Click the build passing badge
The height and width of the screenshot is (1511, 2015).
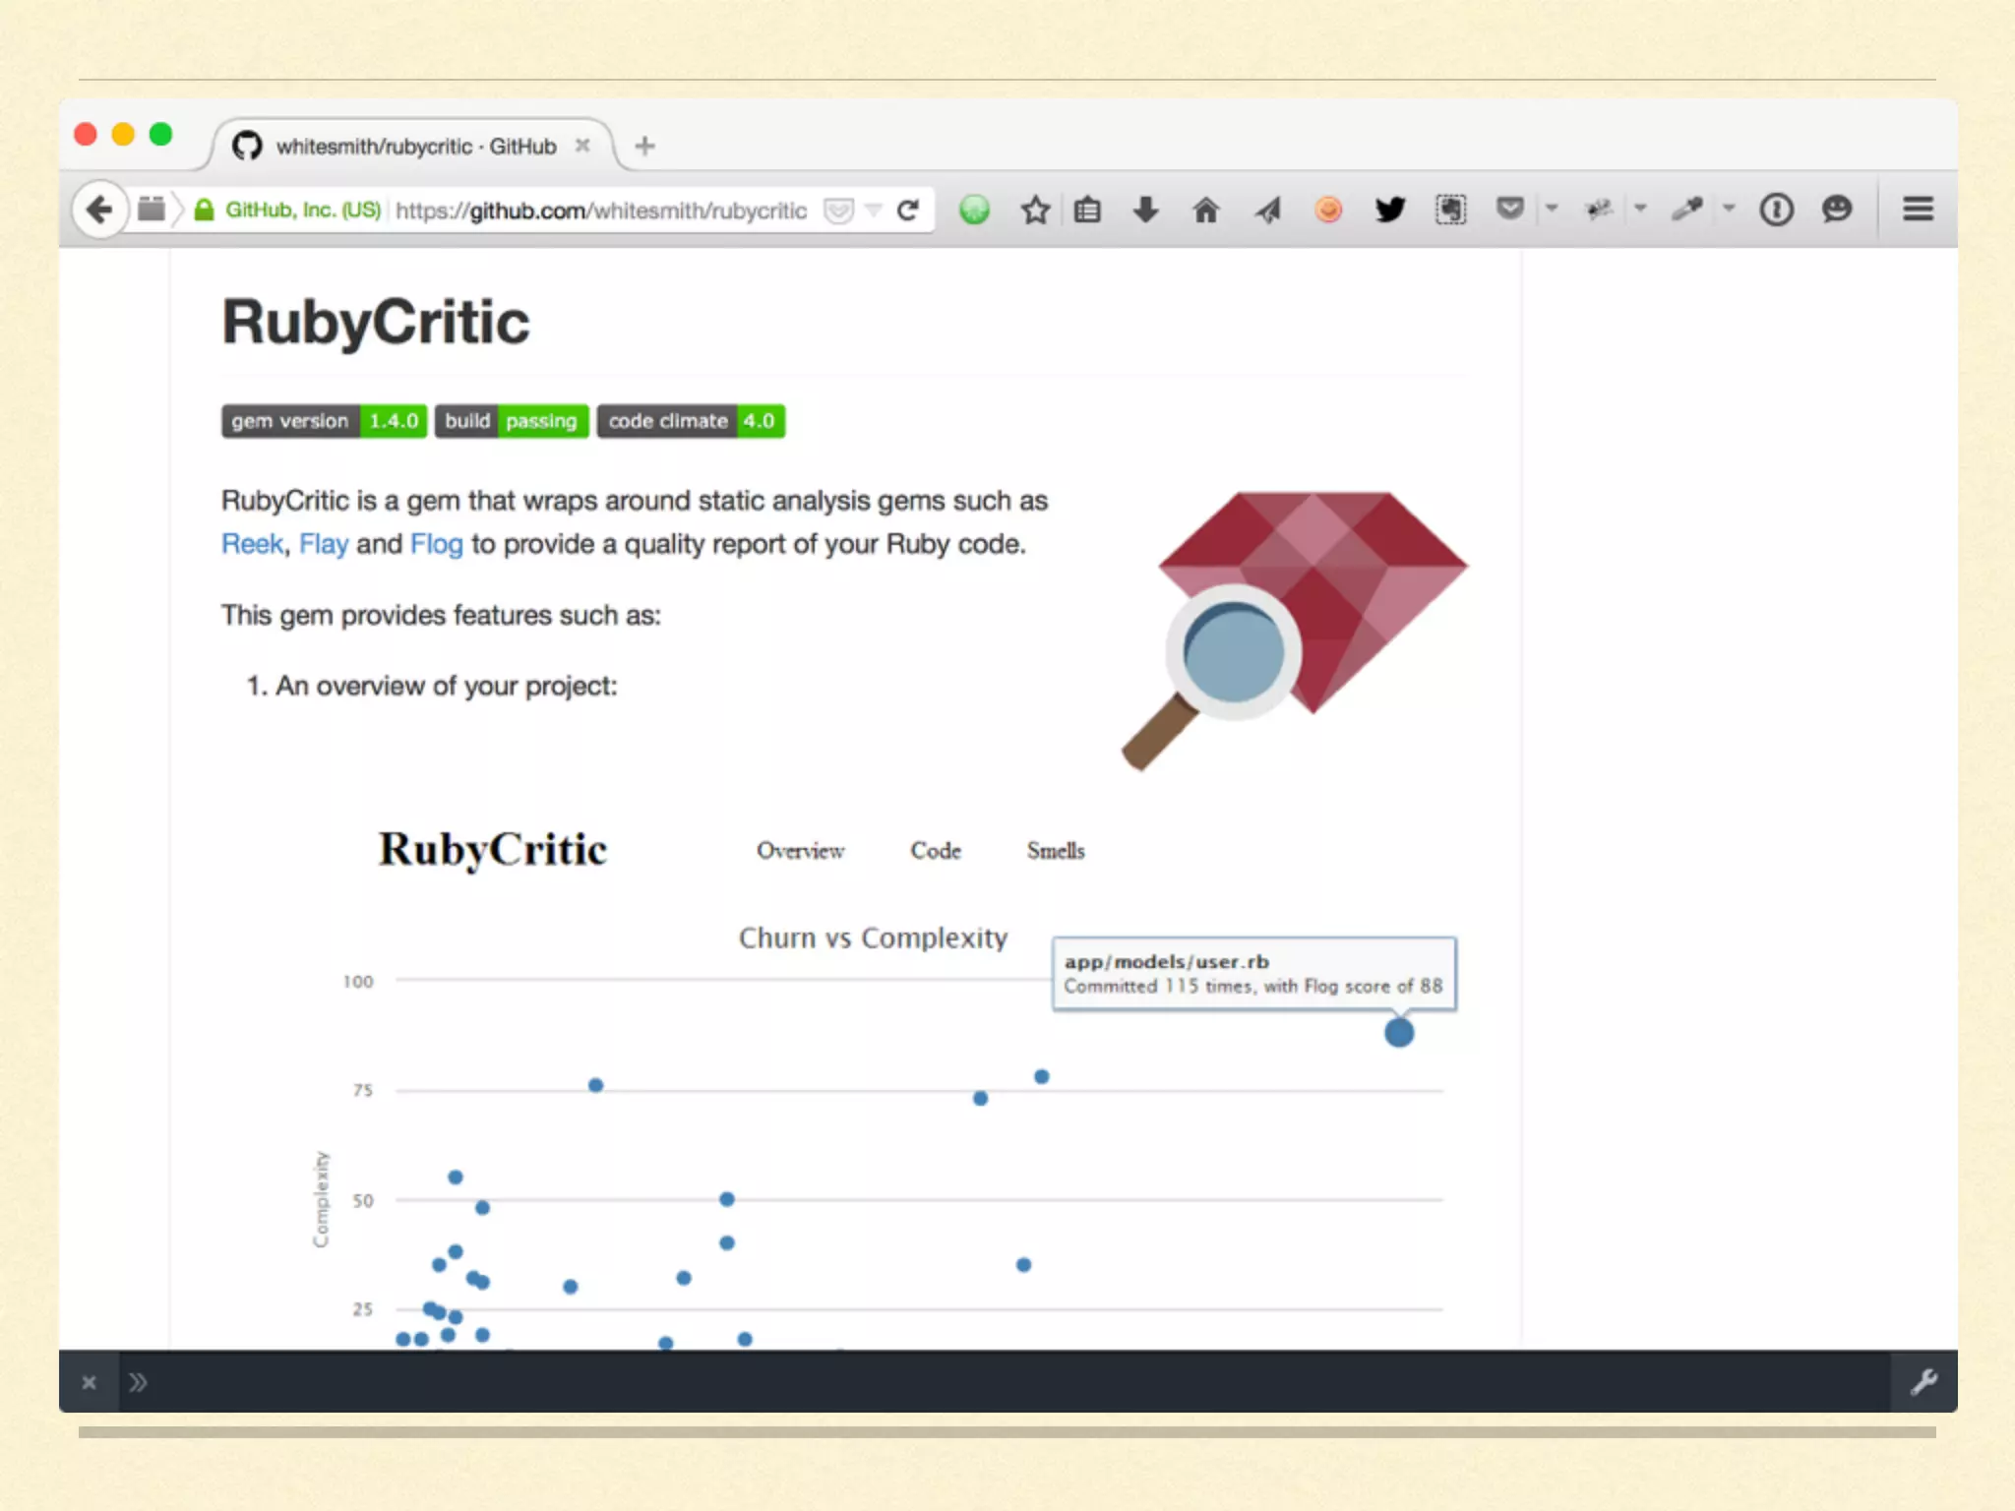tap(512, 421)
